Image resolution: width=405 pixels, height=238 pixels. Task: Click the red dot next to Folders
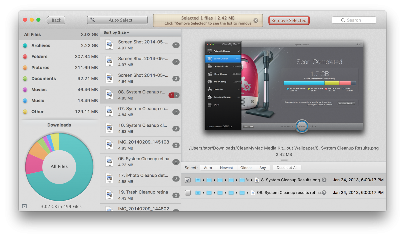tap(25, 56)
